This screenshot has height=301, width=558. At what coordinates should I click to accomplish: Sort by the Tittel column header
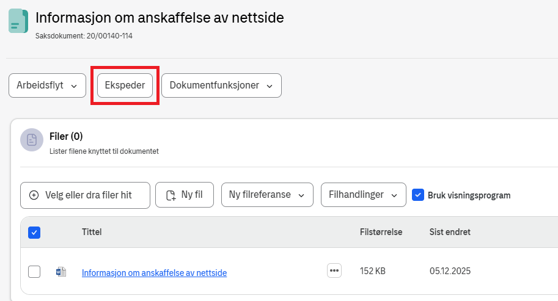pos(92,232)
